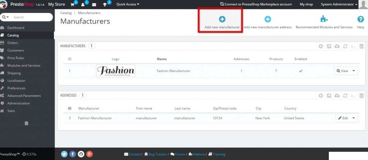This screenshot has height=160, width=368.
Task: Click Connect to PrestaShop Marketplace account
Action: point(256,4)
